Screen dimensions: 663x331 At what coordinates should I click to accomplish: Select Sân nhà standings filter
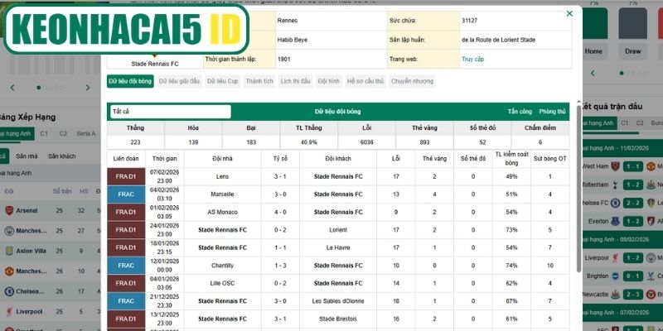(x=27, y=156)
